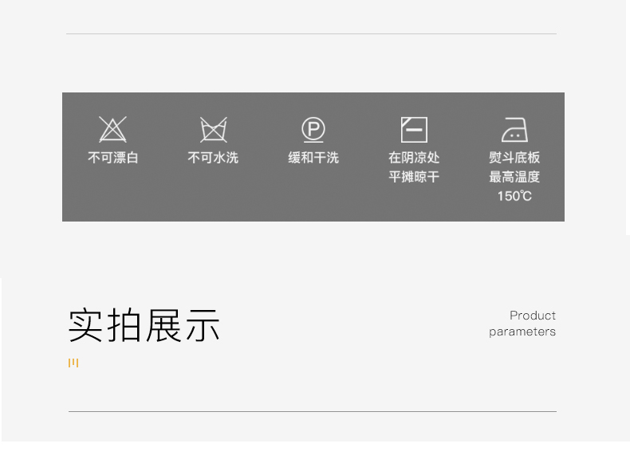The image size is (630, 463).
Task: Select the 缓和干洗 label
Action: 313,158
